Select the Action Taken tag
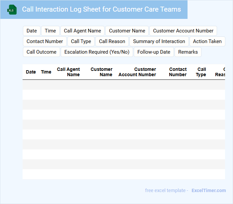The width and height of the screenshot is (233, 204). tap(207, 41)
